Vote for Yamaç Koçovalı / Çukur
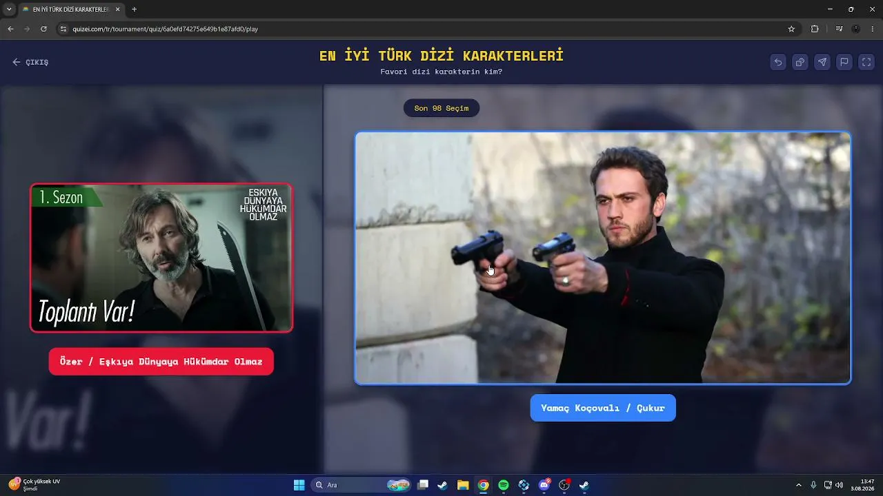The width and height of the screenshot is (883, 496). coord(603,408)
